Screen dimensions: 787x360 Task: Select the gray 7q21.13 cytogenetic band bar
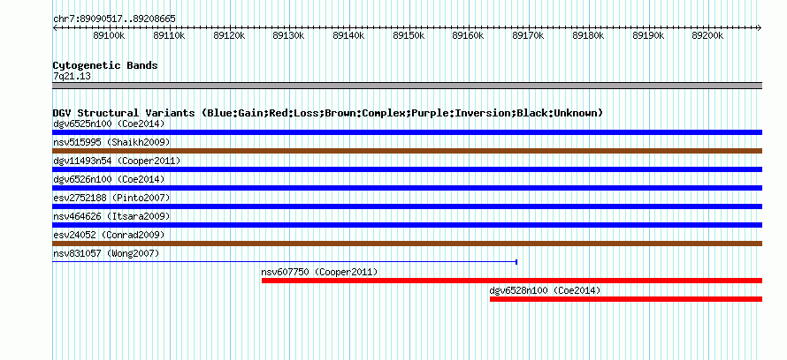click(x=407, y=86)
